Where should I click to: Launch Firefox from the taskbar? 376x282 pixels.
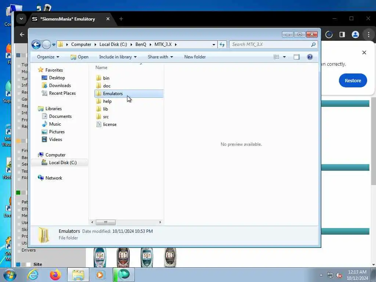pos(55,275)
